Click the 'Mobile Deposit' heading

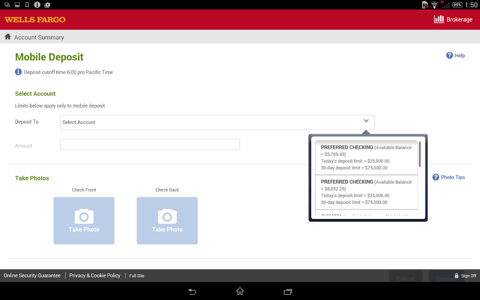(49, 57)
